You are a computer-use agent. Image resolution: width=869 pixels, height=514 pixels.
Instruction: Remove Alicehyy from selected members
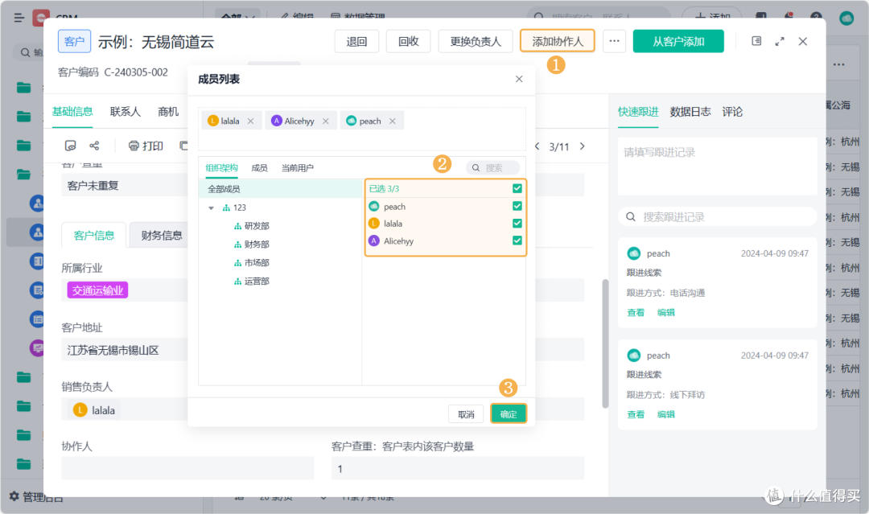[325, 121]
